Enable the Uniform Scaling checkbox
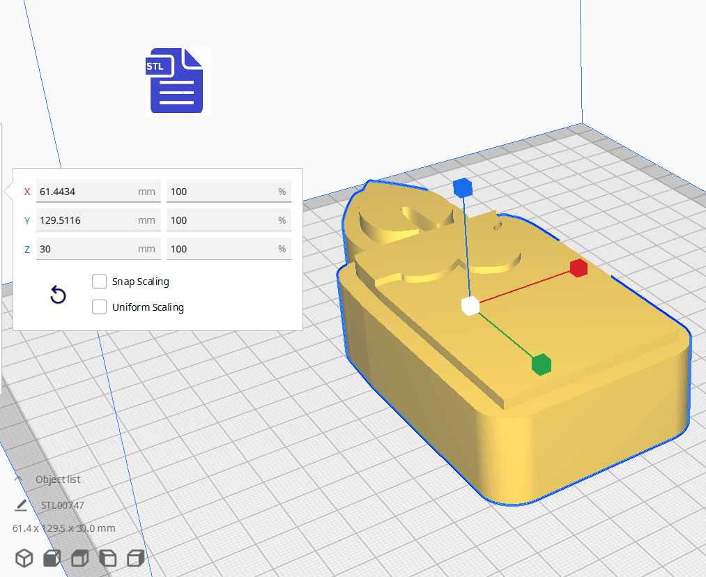The width and height of the screenshot is (706, 577). point(100,307)
